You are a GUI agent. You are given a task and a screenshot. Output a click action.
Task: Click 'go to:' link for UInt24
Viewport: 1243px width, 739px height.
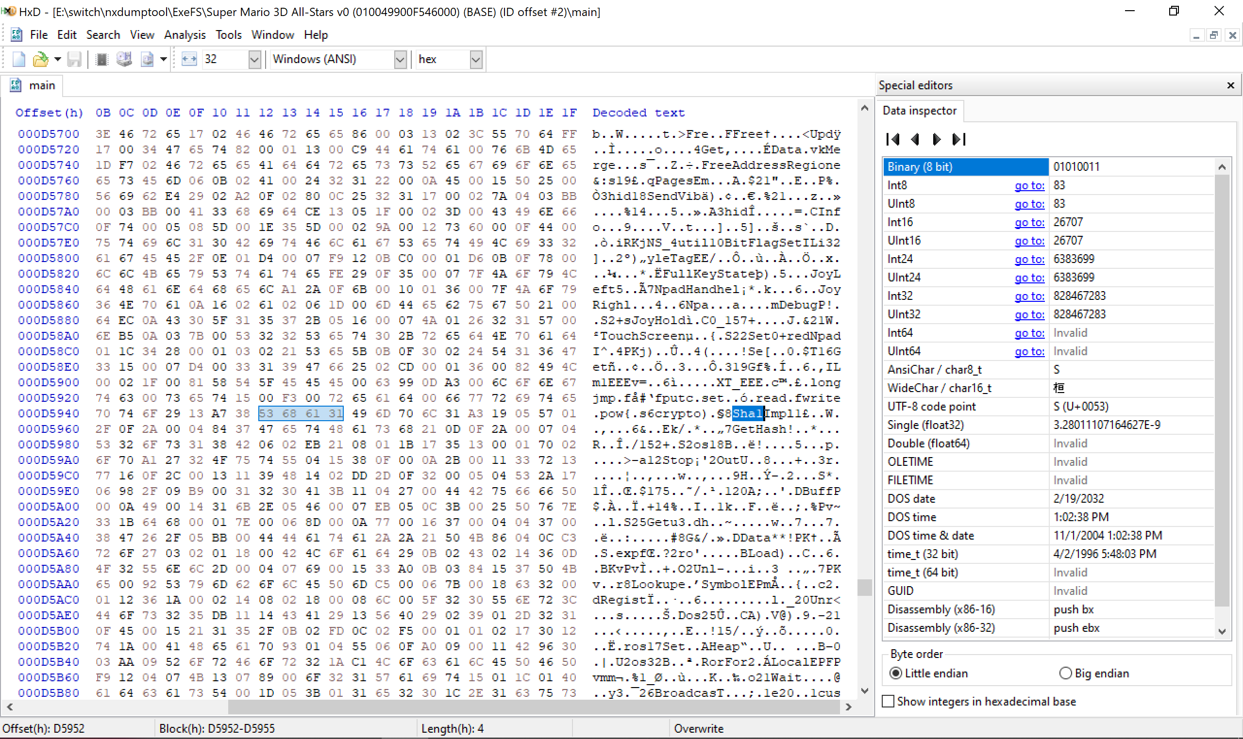tap(1029, 278)
